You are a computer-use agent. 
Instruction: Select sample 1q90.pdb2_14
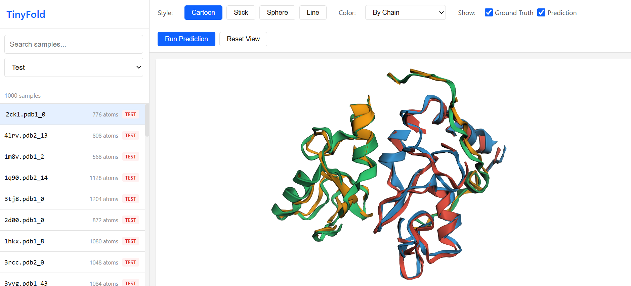click(x=72, y=178)
